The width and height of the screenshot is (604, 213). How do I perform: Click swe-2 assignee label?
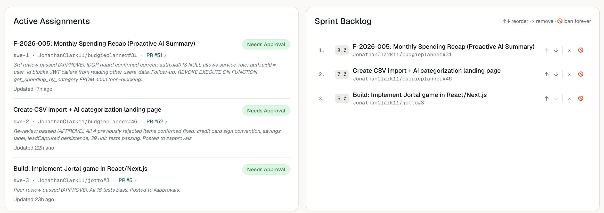[x=21, y=122]
